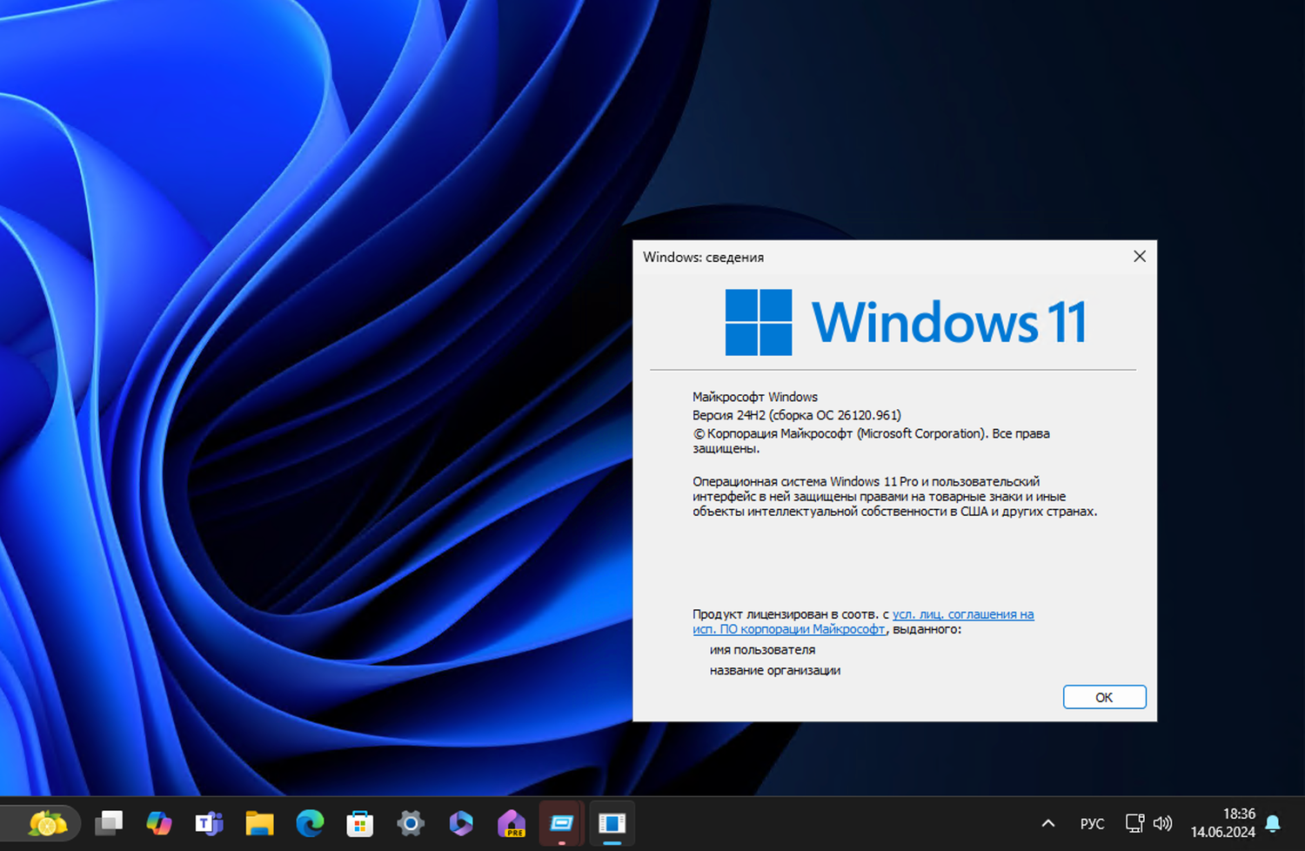Expand hidden system tray icons
1305x851 pixels.
pyautogui.click(x=1048, y=822)
